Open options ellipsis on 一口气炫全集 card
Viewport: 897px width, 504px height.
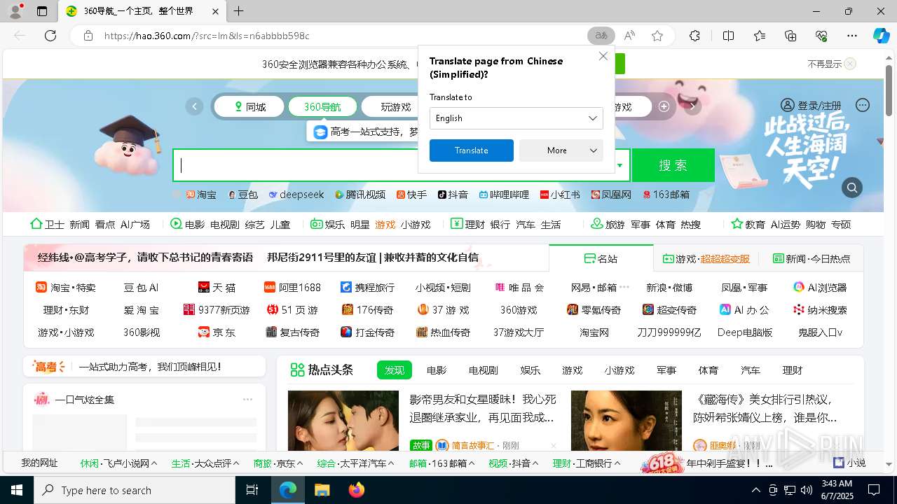(x=247, y=399)
